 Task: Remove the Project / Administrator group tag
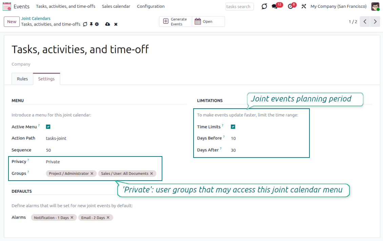[92, 173]
